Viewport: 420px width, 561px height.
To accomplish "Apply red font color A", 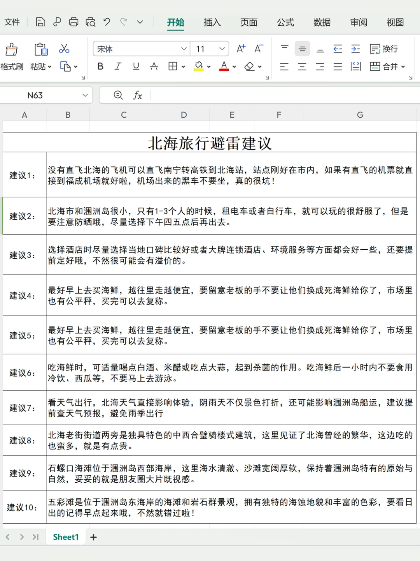I will 224,66.
